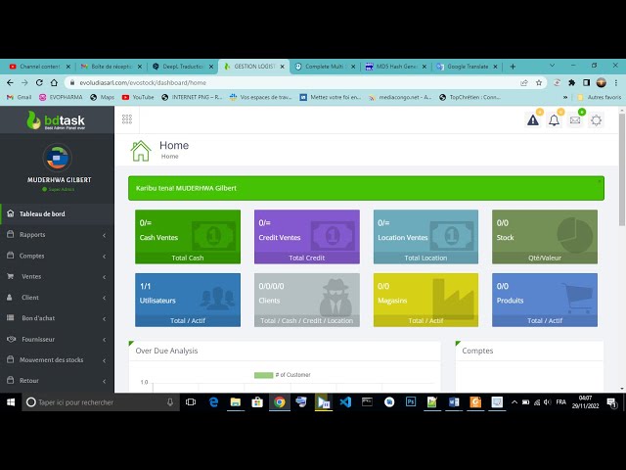Open the notifications bell icon
Image resolution: width=626 pixels, height=470 pixels.
(x=554, y=119)
